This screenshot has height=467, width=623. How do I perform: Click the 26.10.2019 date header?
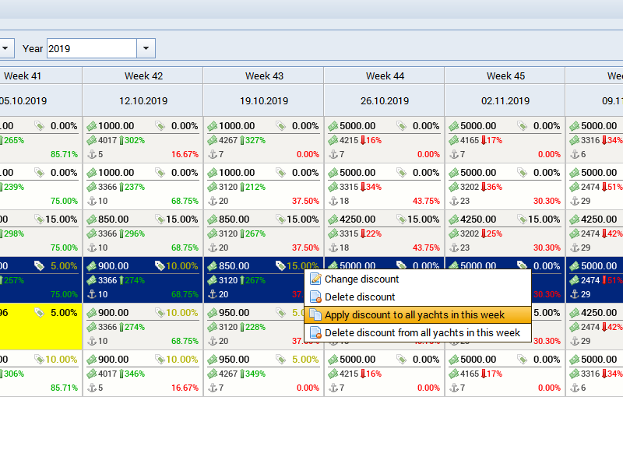pyautogui.click(x=384, y=101)
